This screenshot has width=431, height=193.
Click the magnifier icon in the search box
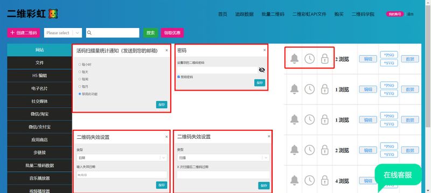click(x=89, y=33)
